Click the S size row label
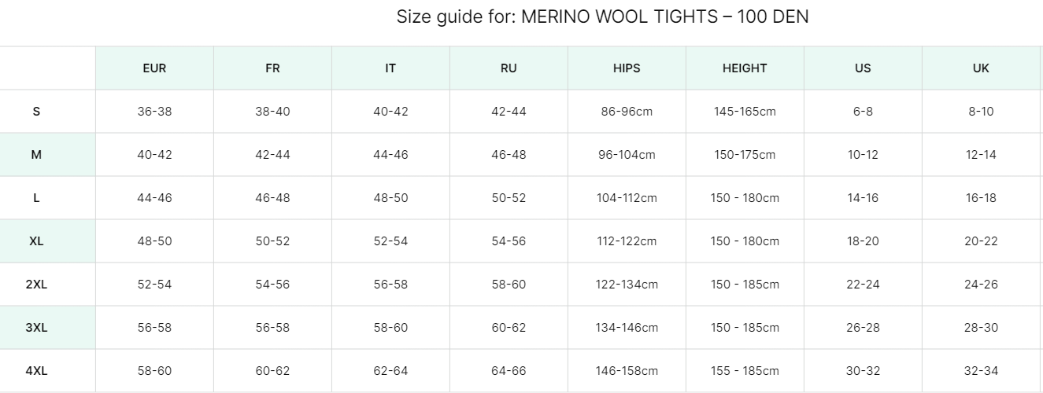This screenshot has height=393, width=1043. pos(36,112)
